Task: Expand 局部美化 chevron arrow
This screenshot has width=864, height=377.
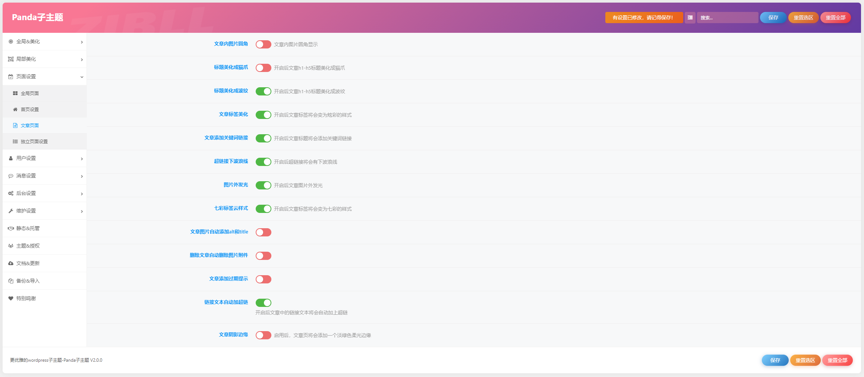Action: (82, 60)
